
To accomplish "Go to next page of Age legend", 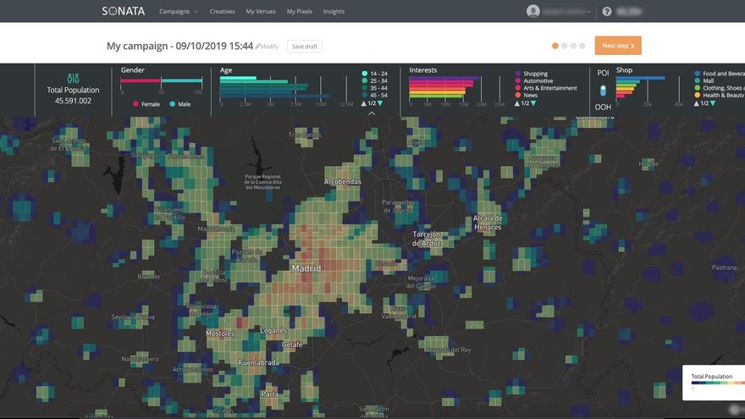I will pyautogui.click(x=382, y=103).
